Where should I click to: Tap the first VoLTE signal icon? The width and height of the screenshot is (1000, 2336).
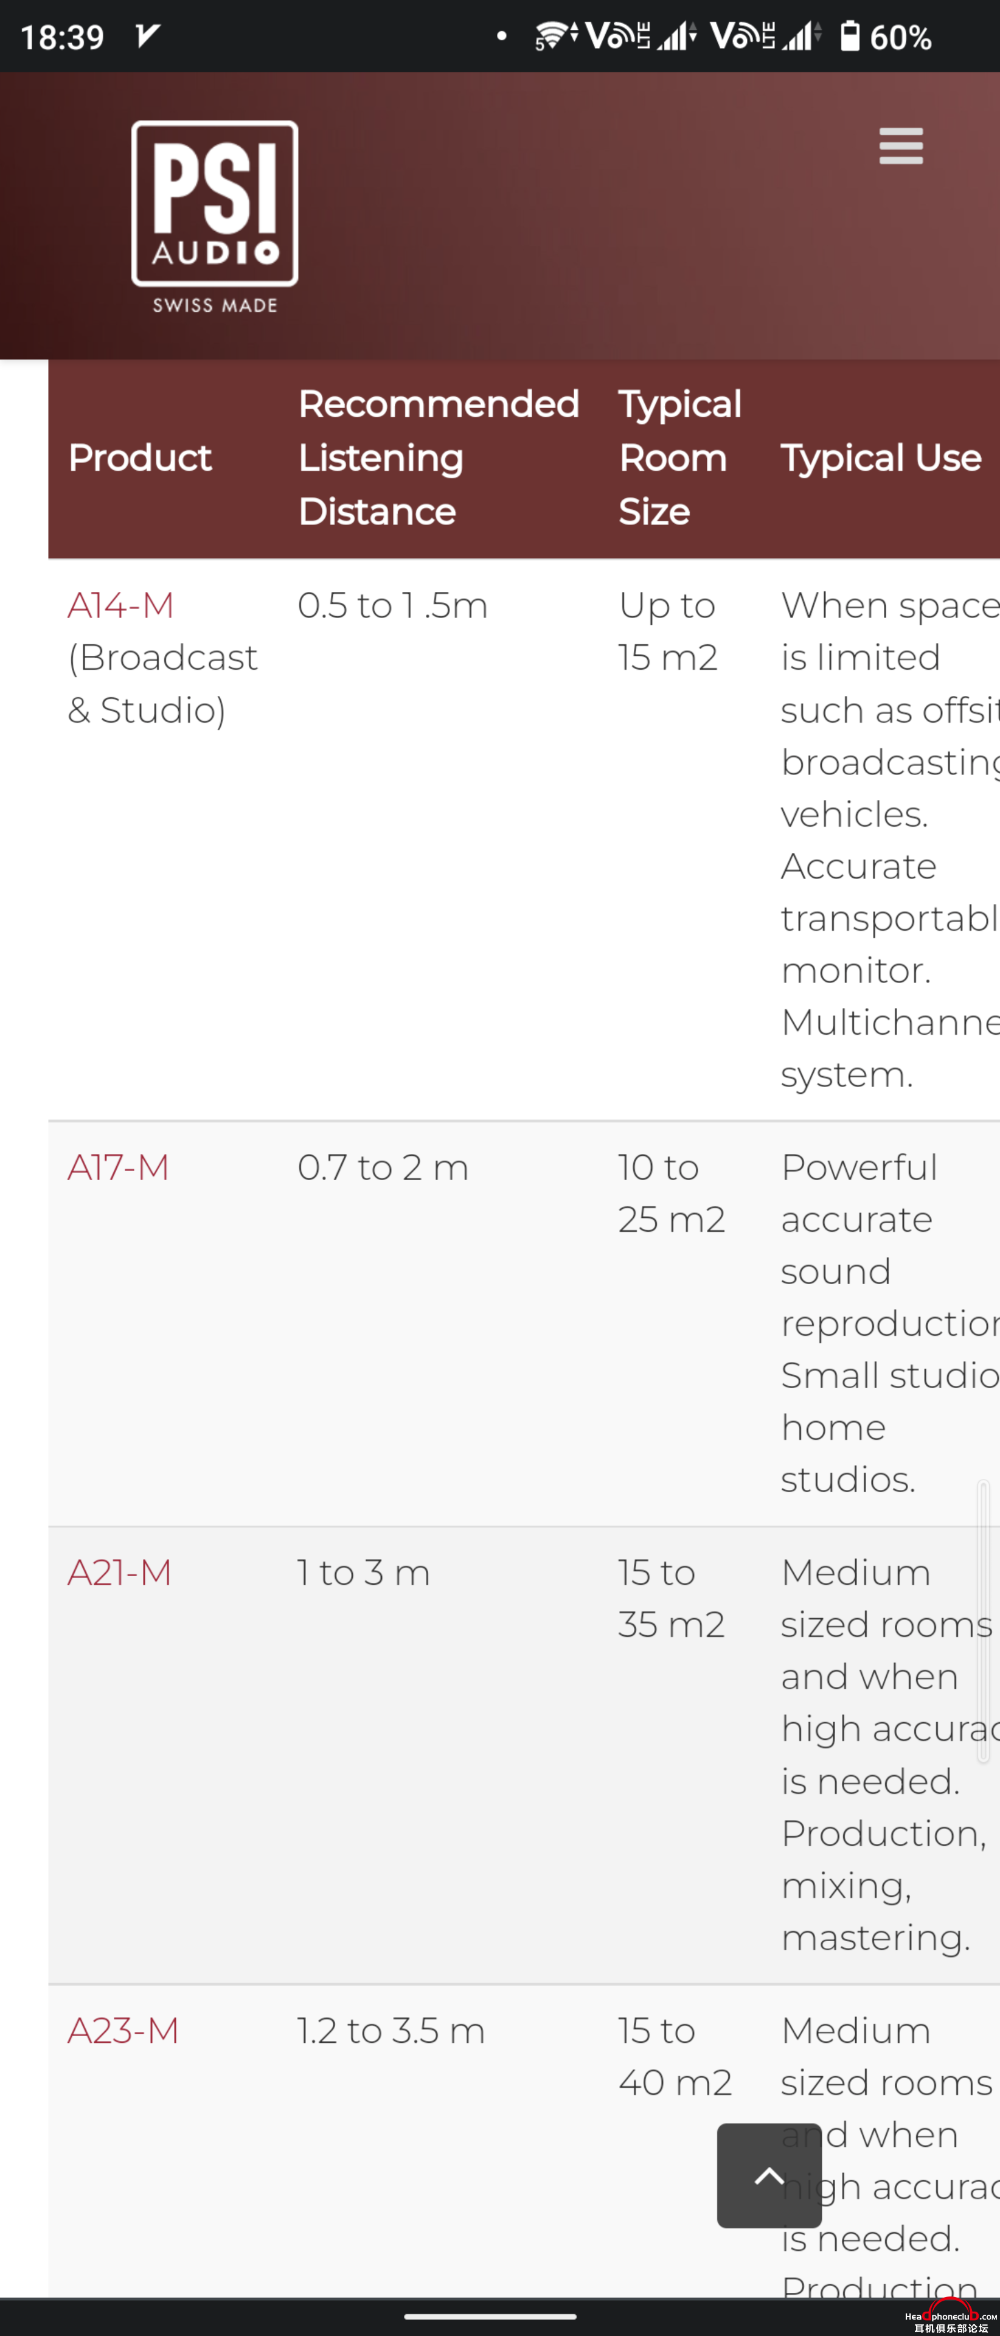[641, 36]
